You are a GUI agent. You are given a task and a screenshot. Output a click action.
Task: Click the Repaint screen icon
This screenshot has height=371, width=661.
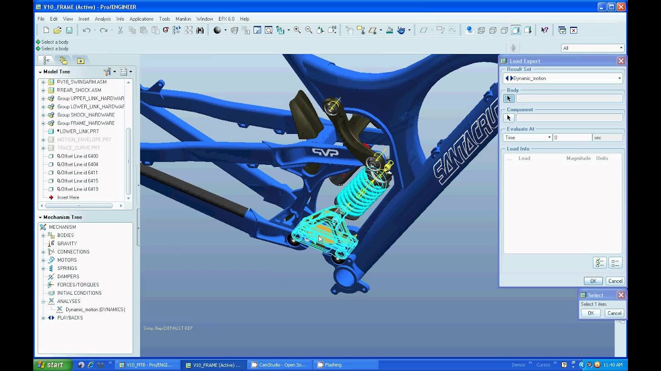tap(257, 30)
